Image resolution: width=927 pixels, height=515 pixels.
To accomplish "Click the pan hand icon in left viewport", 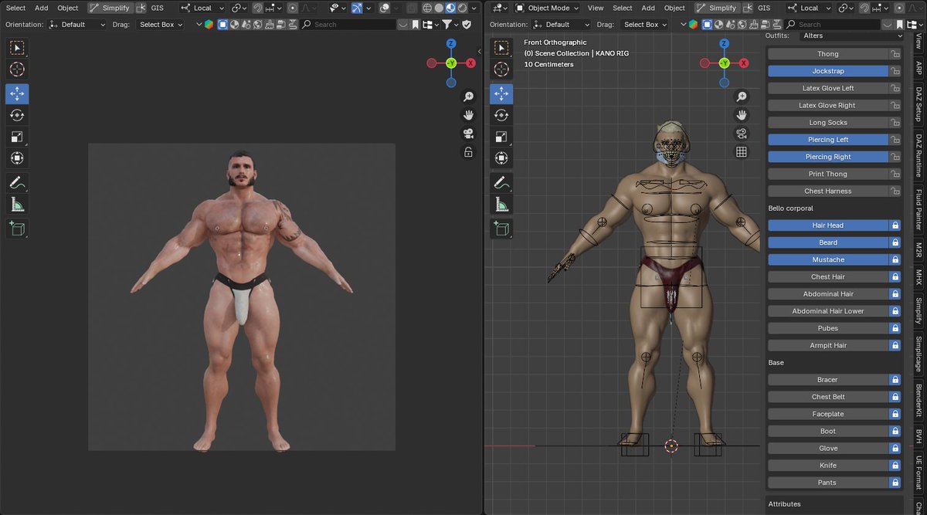I will (x=468, y=115).
